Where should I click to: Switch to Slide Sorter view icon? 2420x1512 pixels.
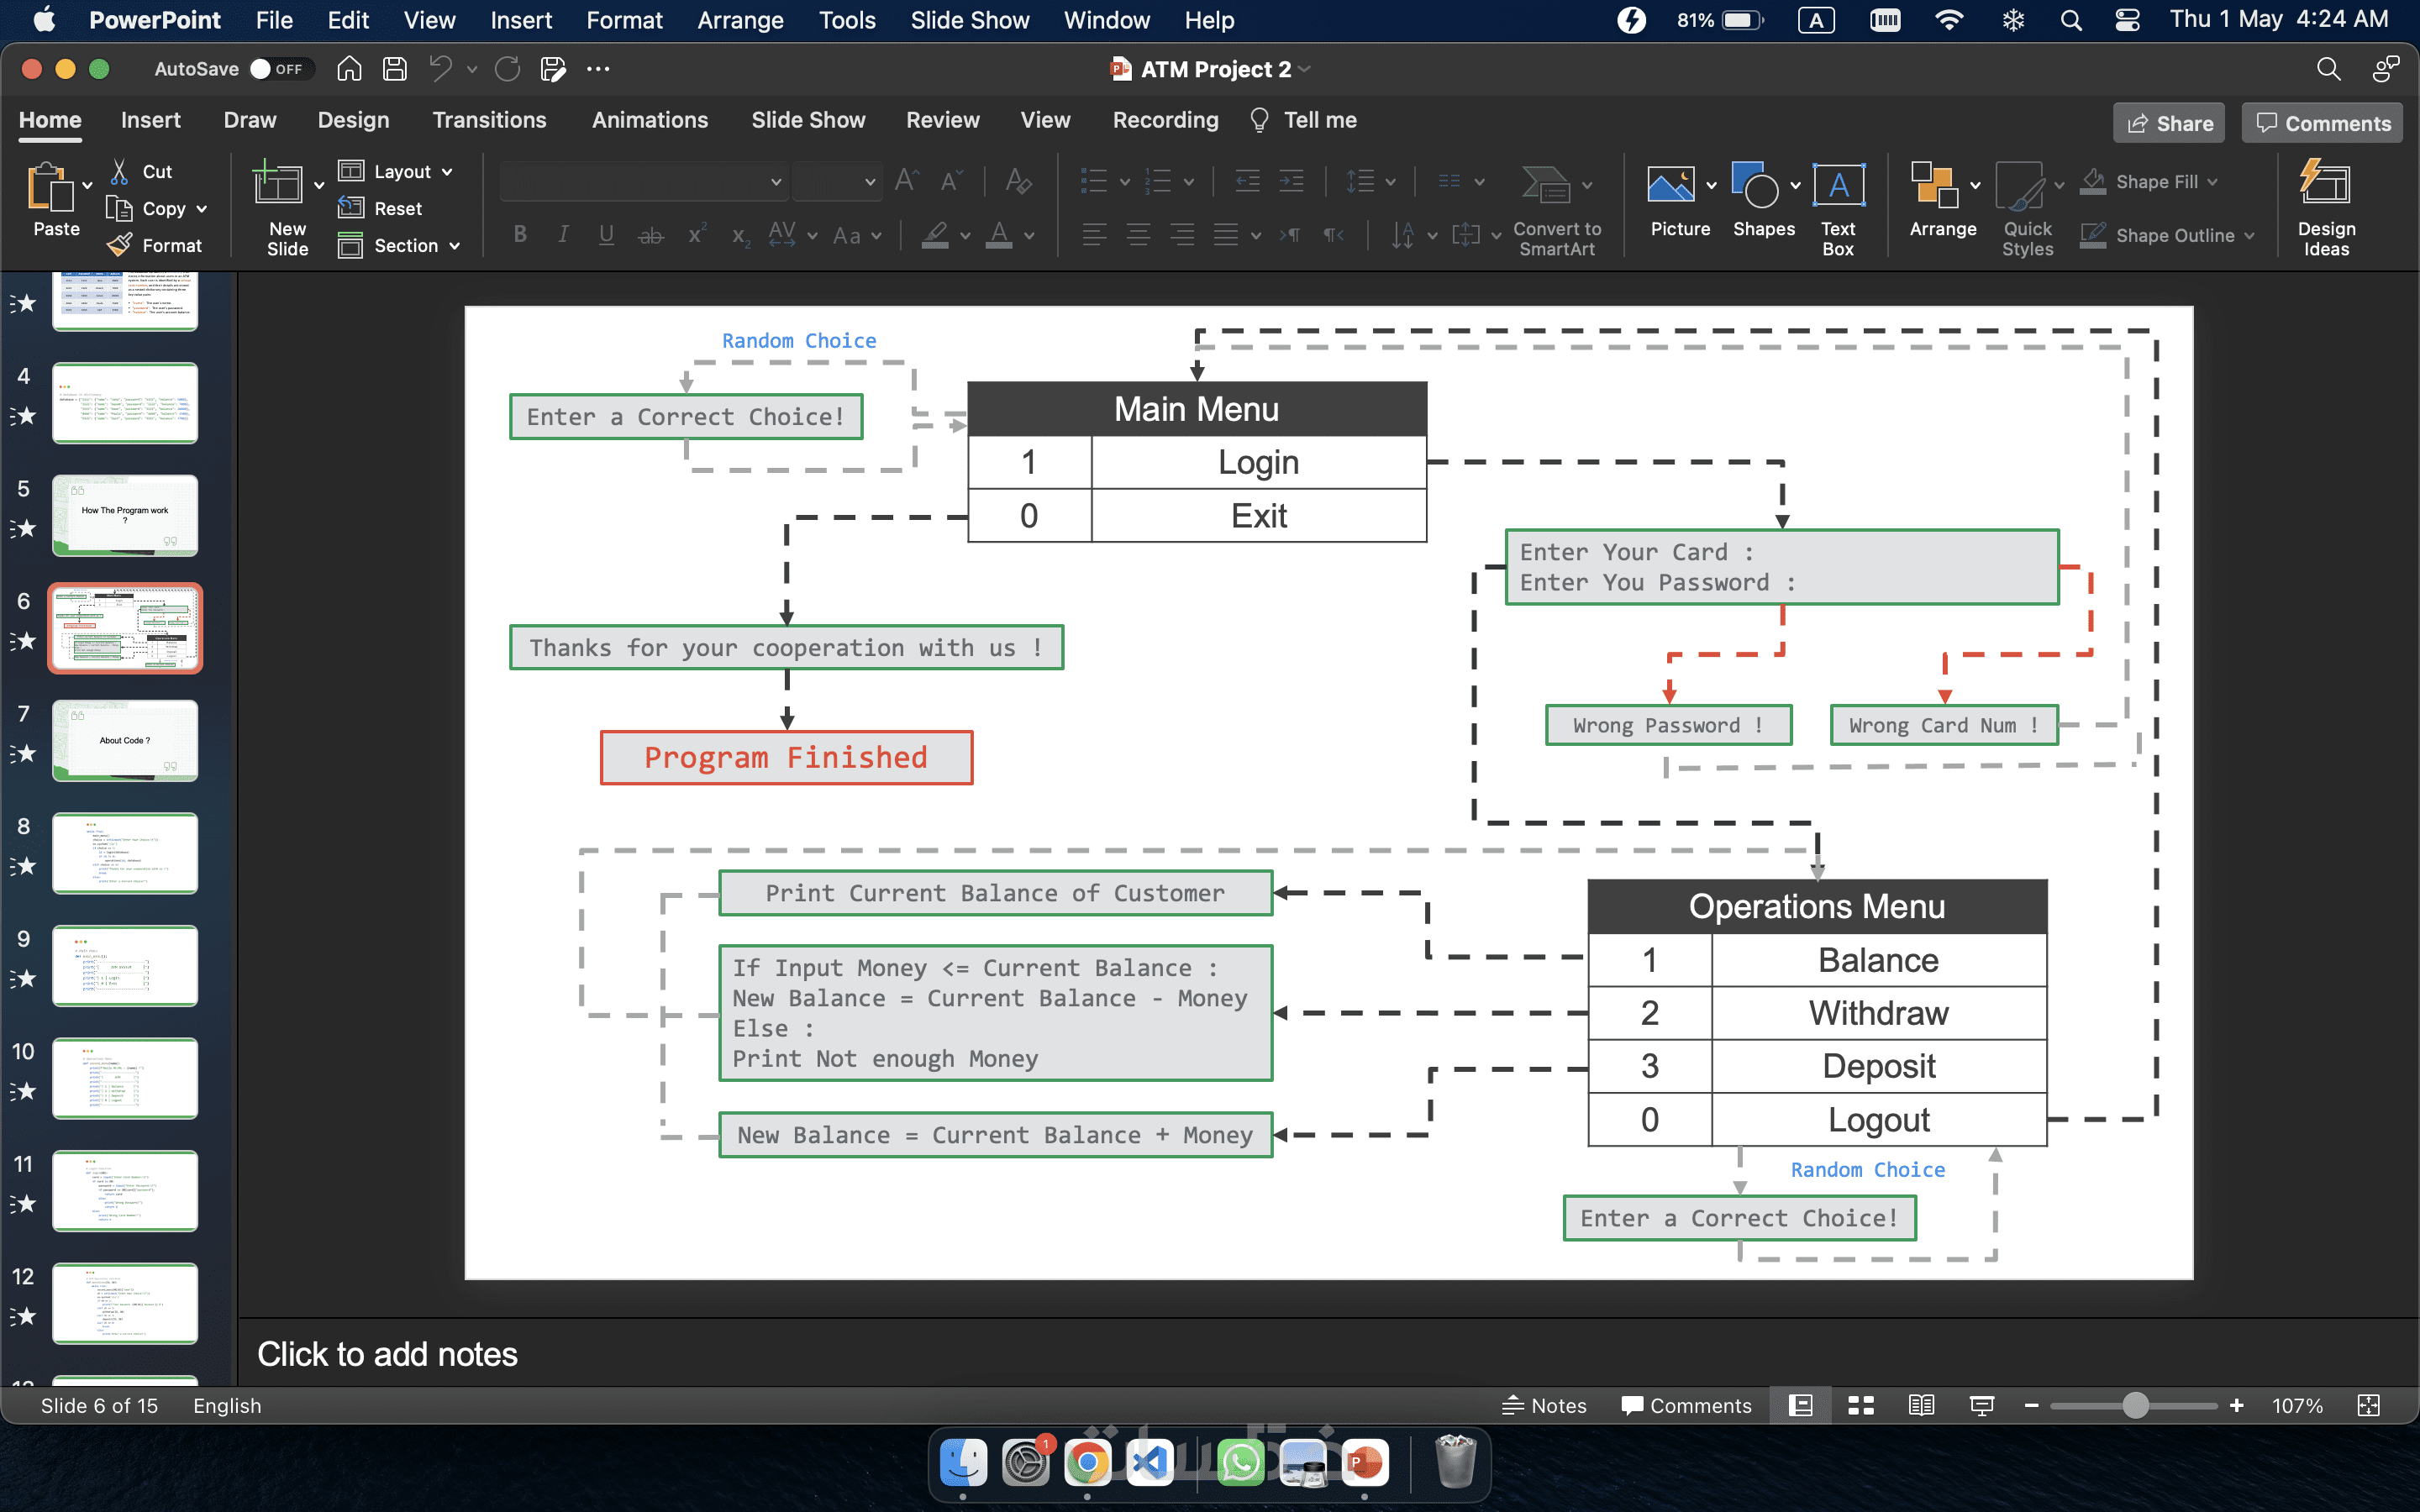(1861, 1405)
